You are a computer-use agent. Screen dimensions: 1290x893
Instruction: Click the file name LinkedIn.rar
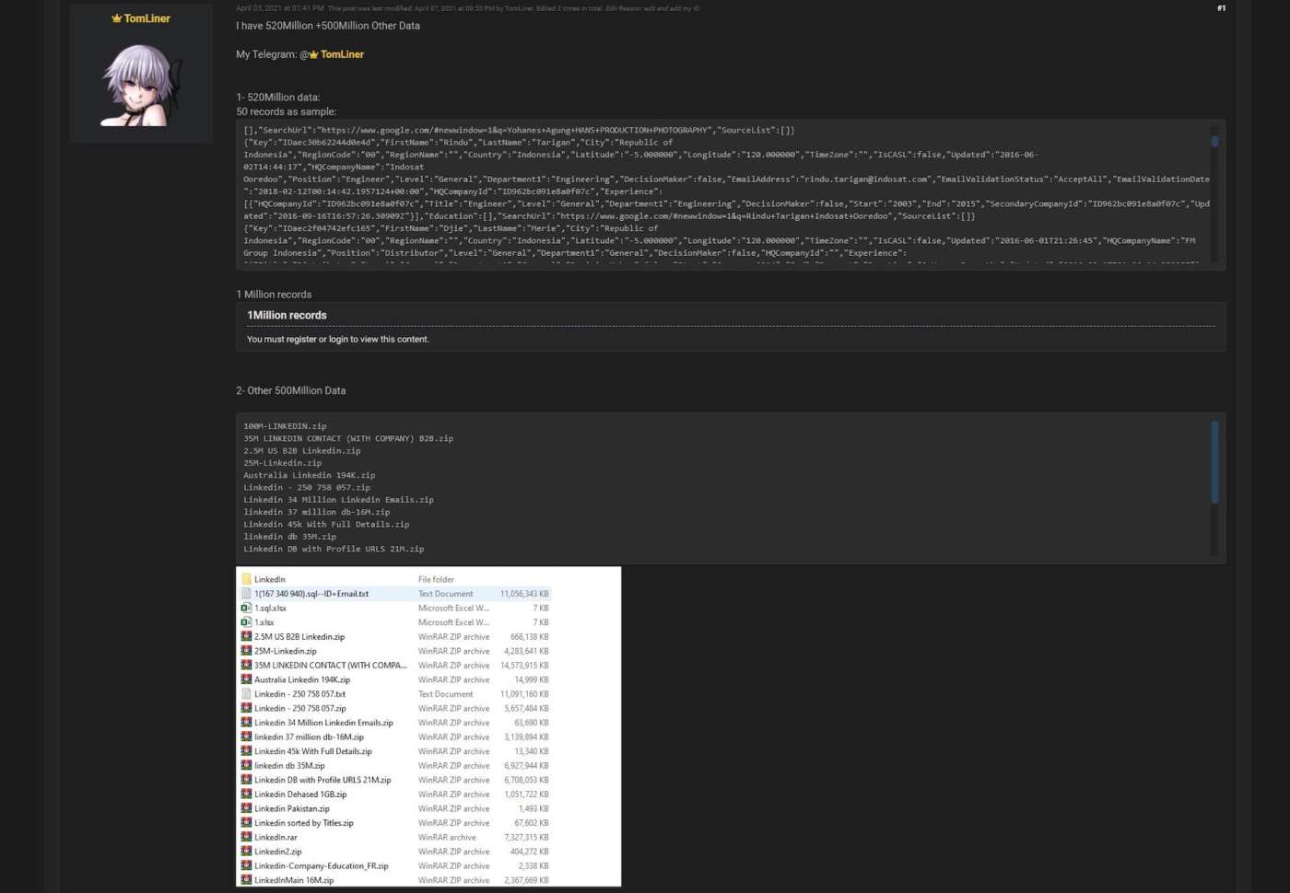click(x=276, y=838)
